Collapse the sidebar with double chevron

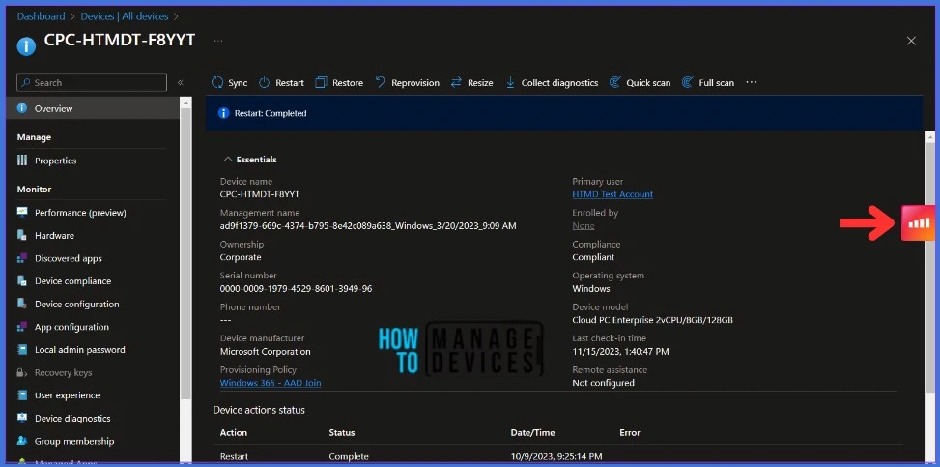point(180,83)
